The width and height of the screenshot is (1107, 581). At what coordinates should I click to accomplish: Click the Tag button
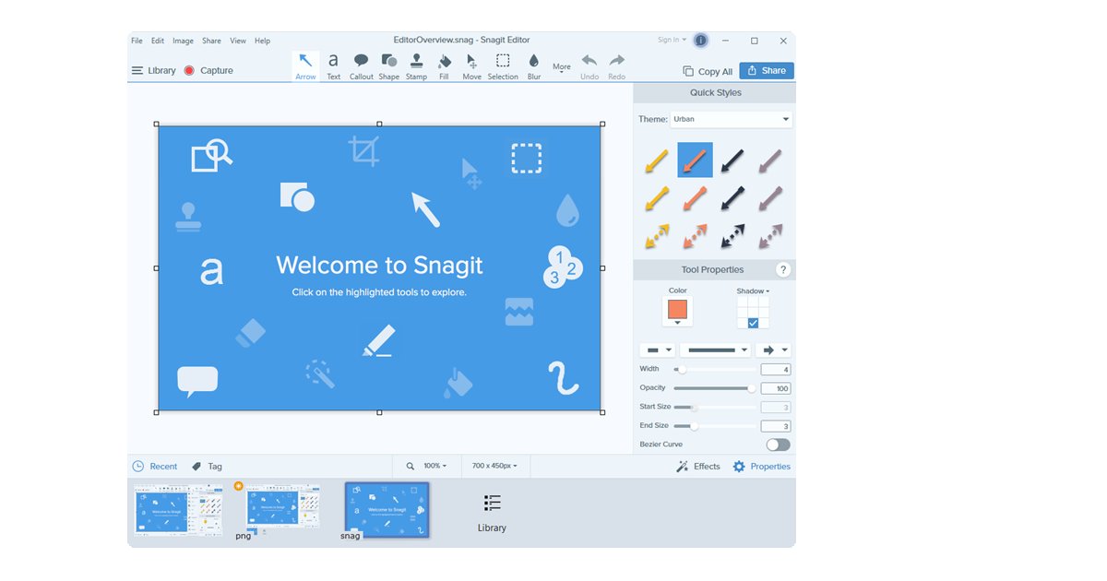[207, 467]
